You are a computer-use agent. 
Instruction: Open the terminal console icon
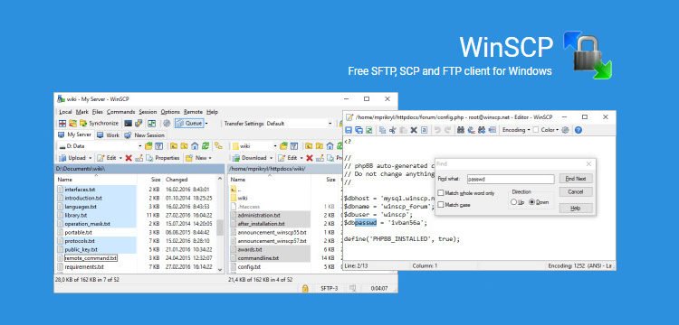(x=129, y=124)
